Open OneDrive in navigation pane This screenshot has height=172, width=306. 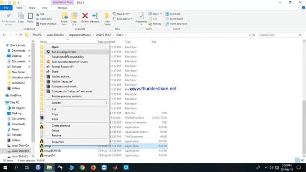coord(13,96)
